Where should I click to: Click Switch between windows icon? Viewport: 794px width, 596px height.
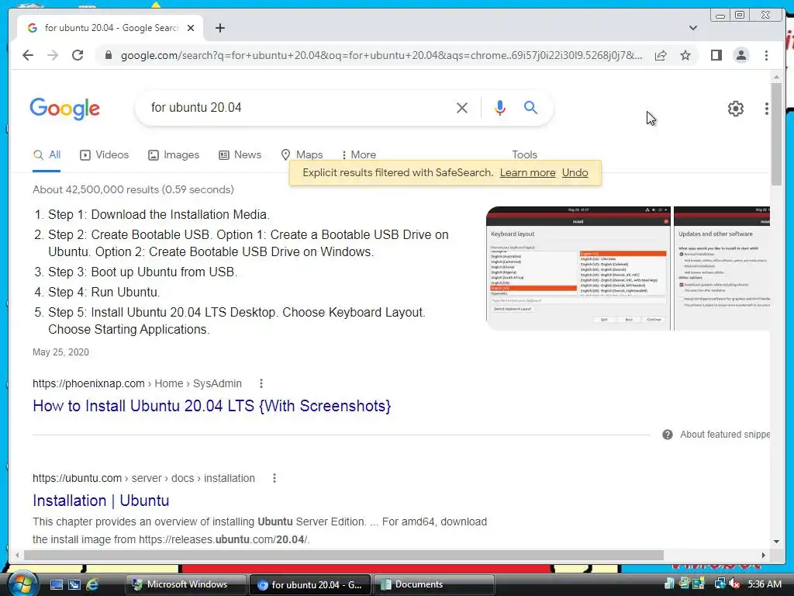[74, 584]
